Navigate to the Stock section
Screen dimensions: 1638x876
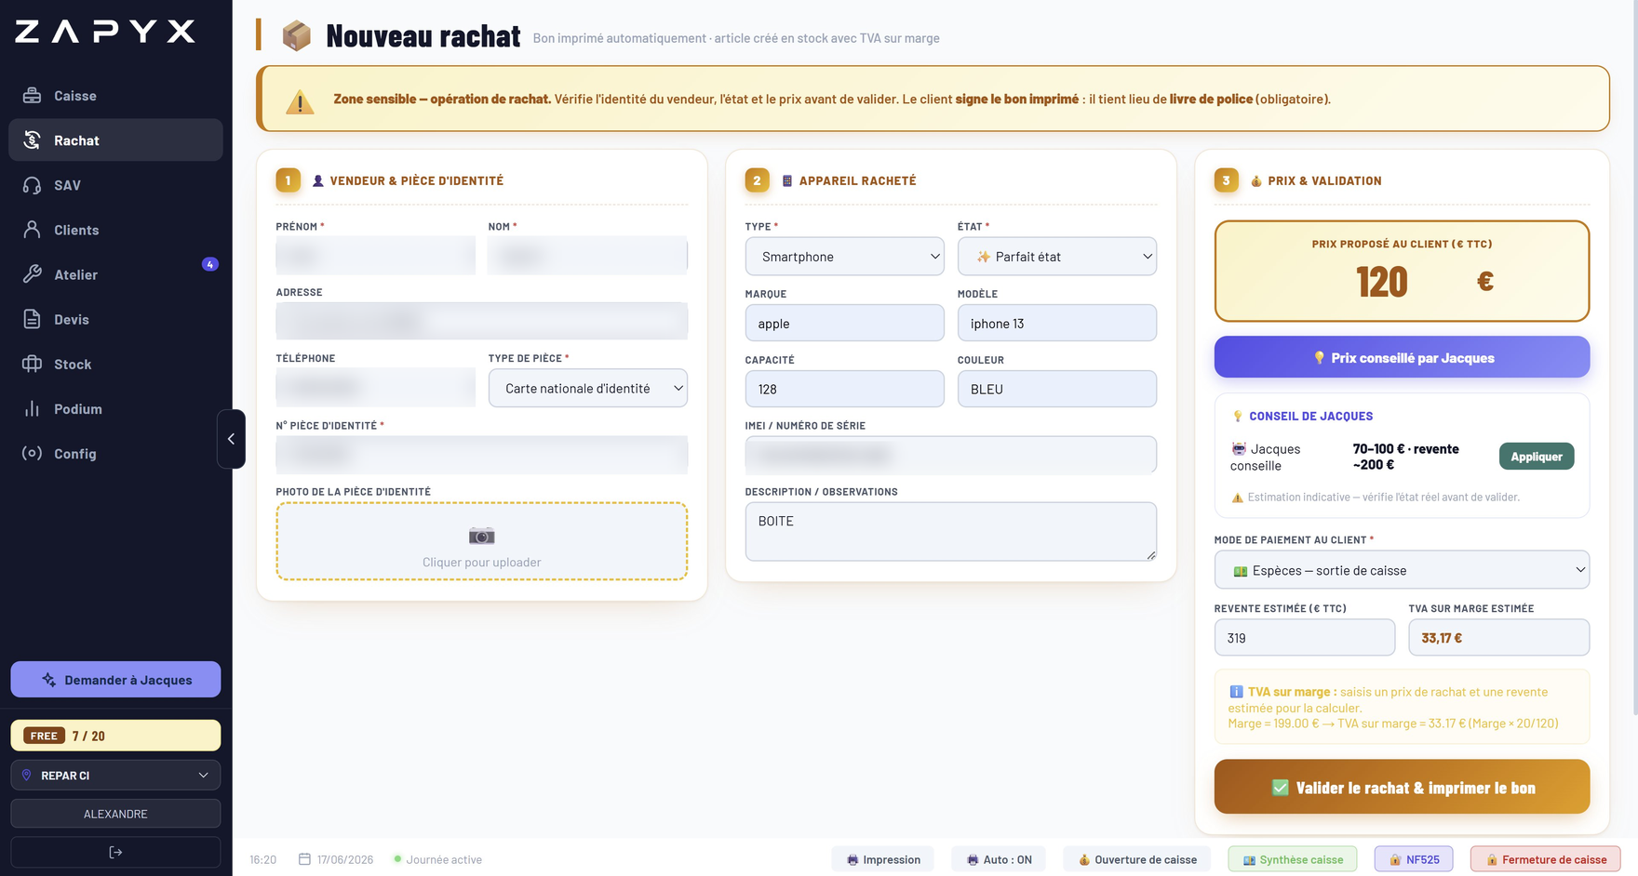115,364
